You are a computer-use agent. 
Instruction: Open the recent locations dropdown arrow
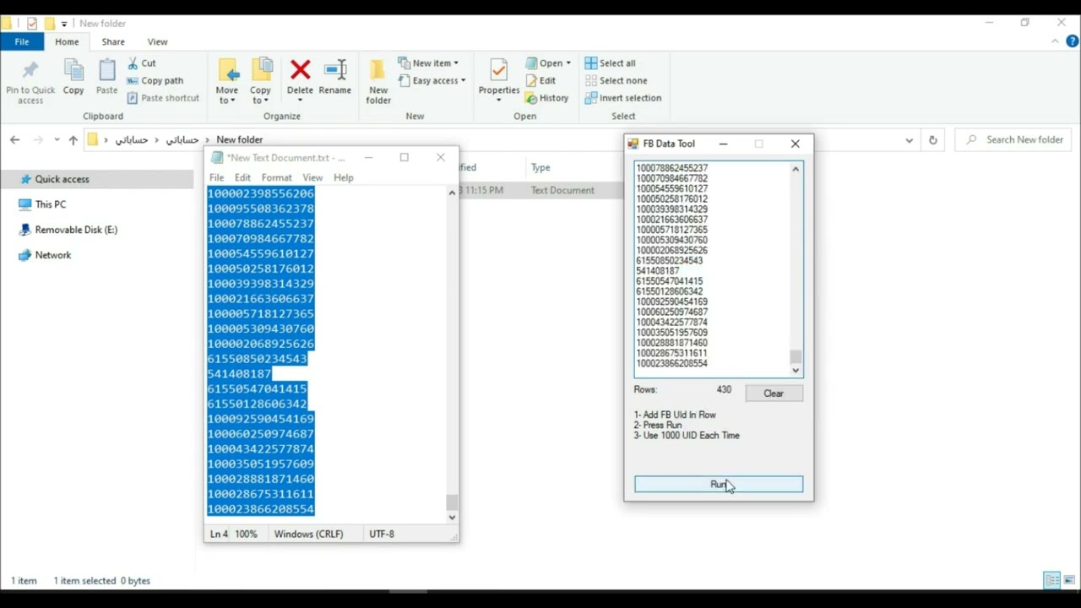(57, 139)
